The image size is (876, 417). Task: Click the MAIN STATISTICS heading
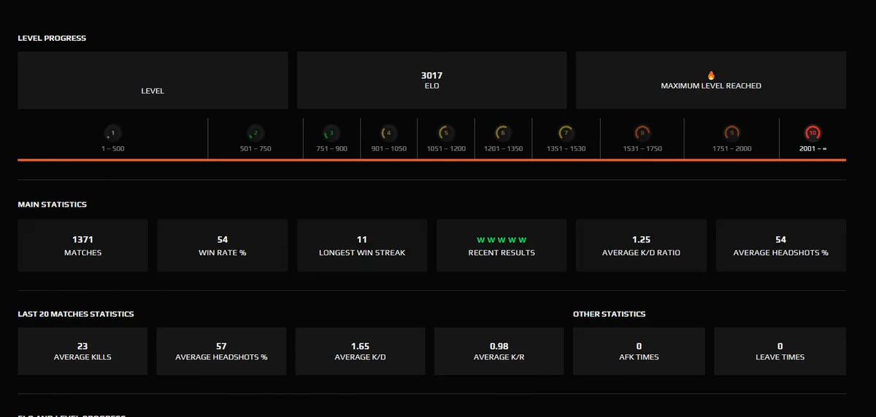(x=52, y=204)
